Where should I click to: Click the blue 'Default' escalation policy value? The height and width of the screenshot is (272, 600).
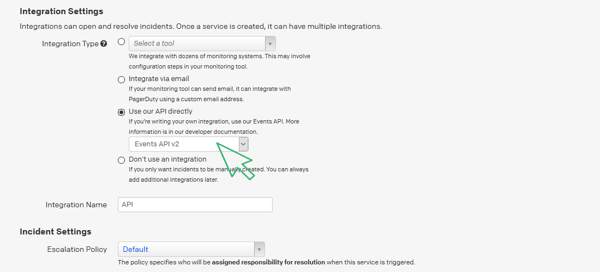pyautogui.click(x=135, y=250)
